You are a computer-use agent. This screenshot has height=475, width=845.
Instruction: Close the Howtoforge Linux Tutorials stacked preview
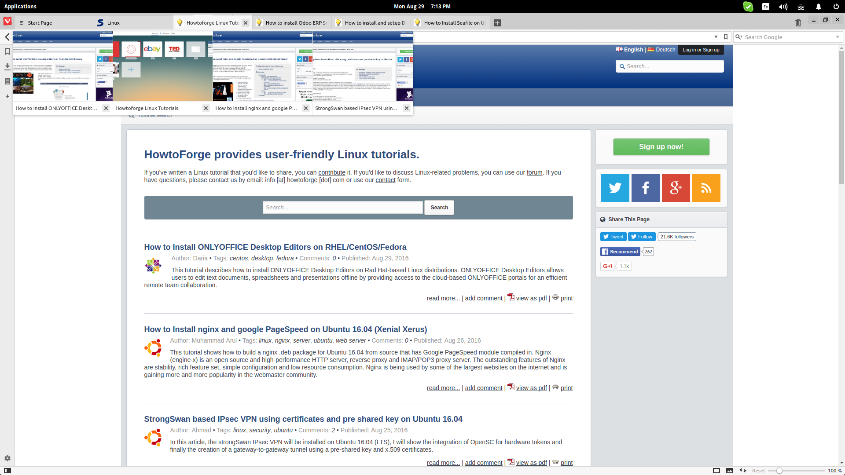pos(206,108)
